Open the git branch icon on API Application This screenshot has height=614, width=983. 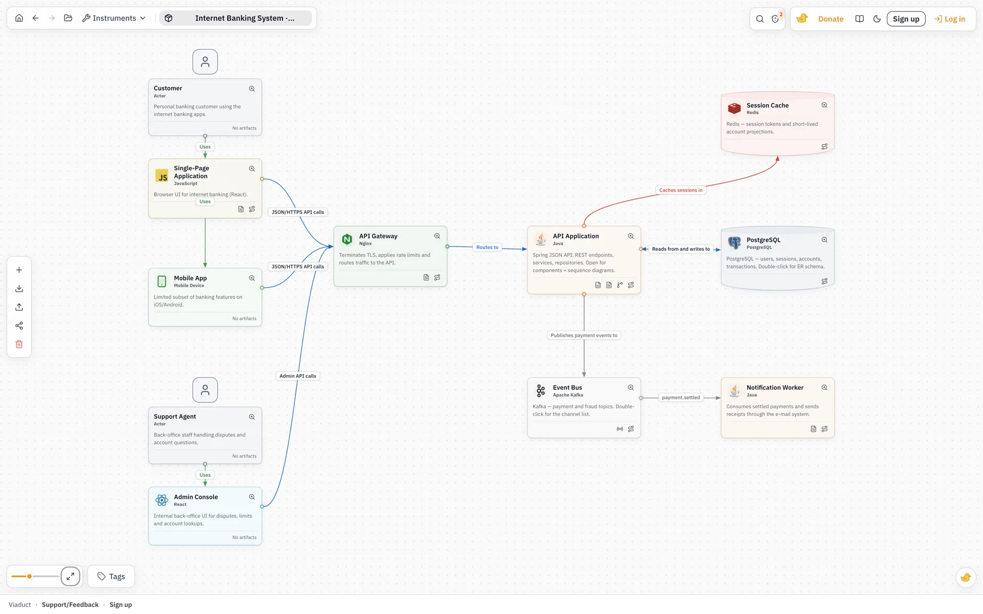tap(620, 285)
